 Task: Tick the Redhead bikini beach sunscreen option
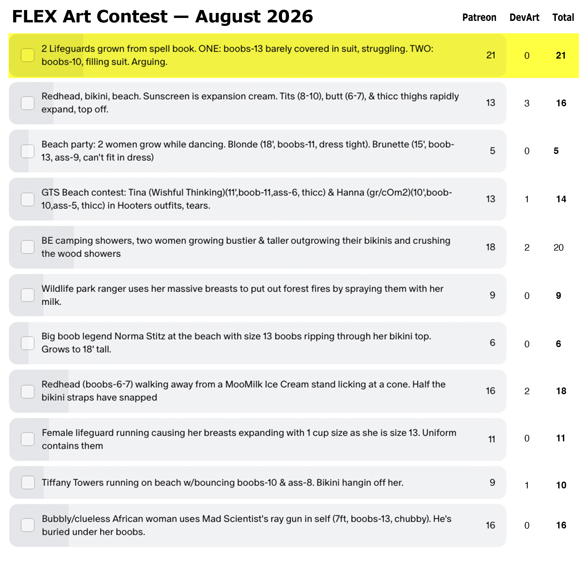point(27,103)
